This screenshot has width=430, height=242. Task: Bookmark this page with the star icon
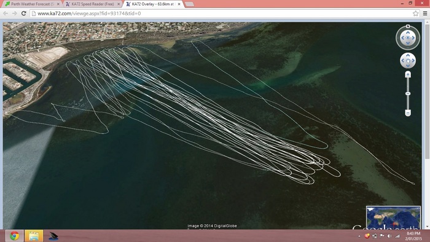[415, 14]
